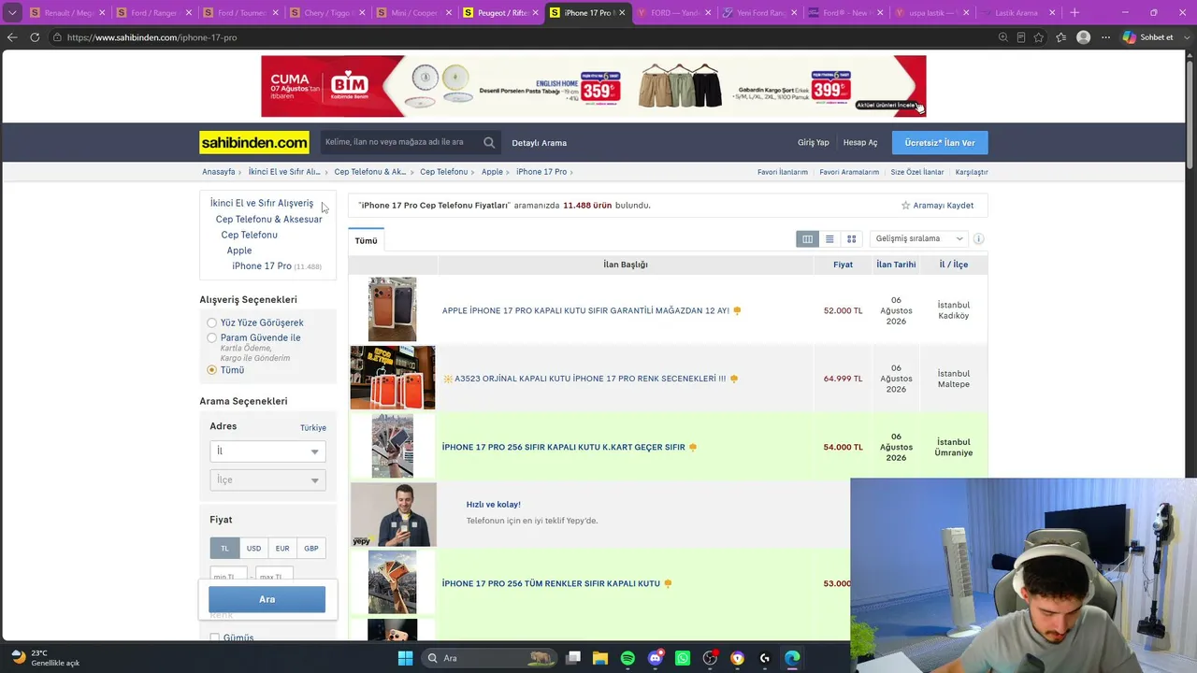1197x673 pixels.
Task: Open the Detaylı Arama link
Action: [x=540, y=143]
